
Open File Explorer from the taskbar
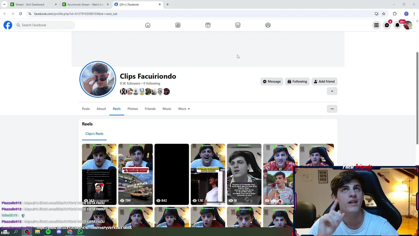[x=37, y=232]
